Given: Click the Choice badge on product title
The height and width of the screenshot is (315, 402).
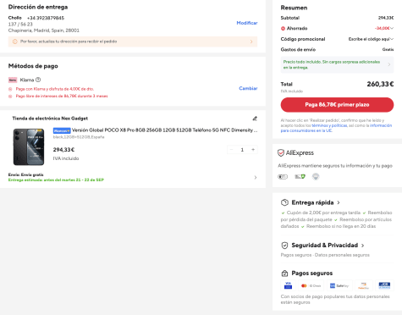Looking at the screenshot, I should pyautogui.click(x=62, y=130).
